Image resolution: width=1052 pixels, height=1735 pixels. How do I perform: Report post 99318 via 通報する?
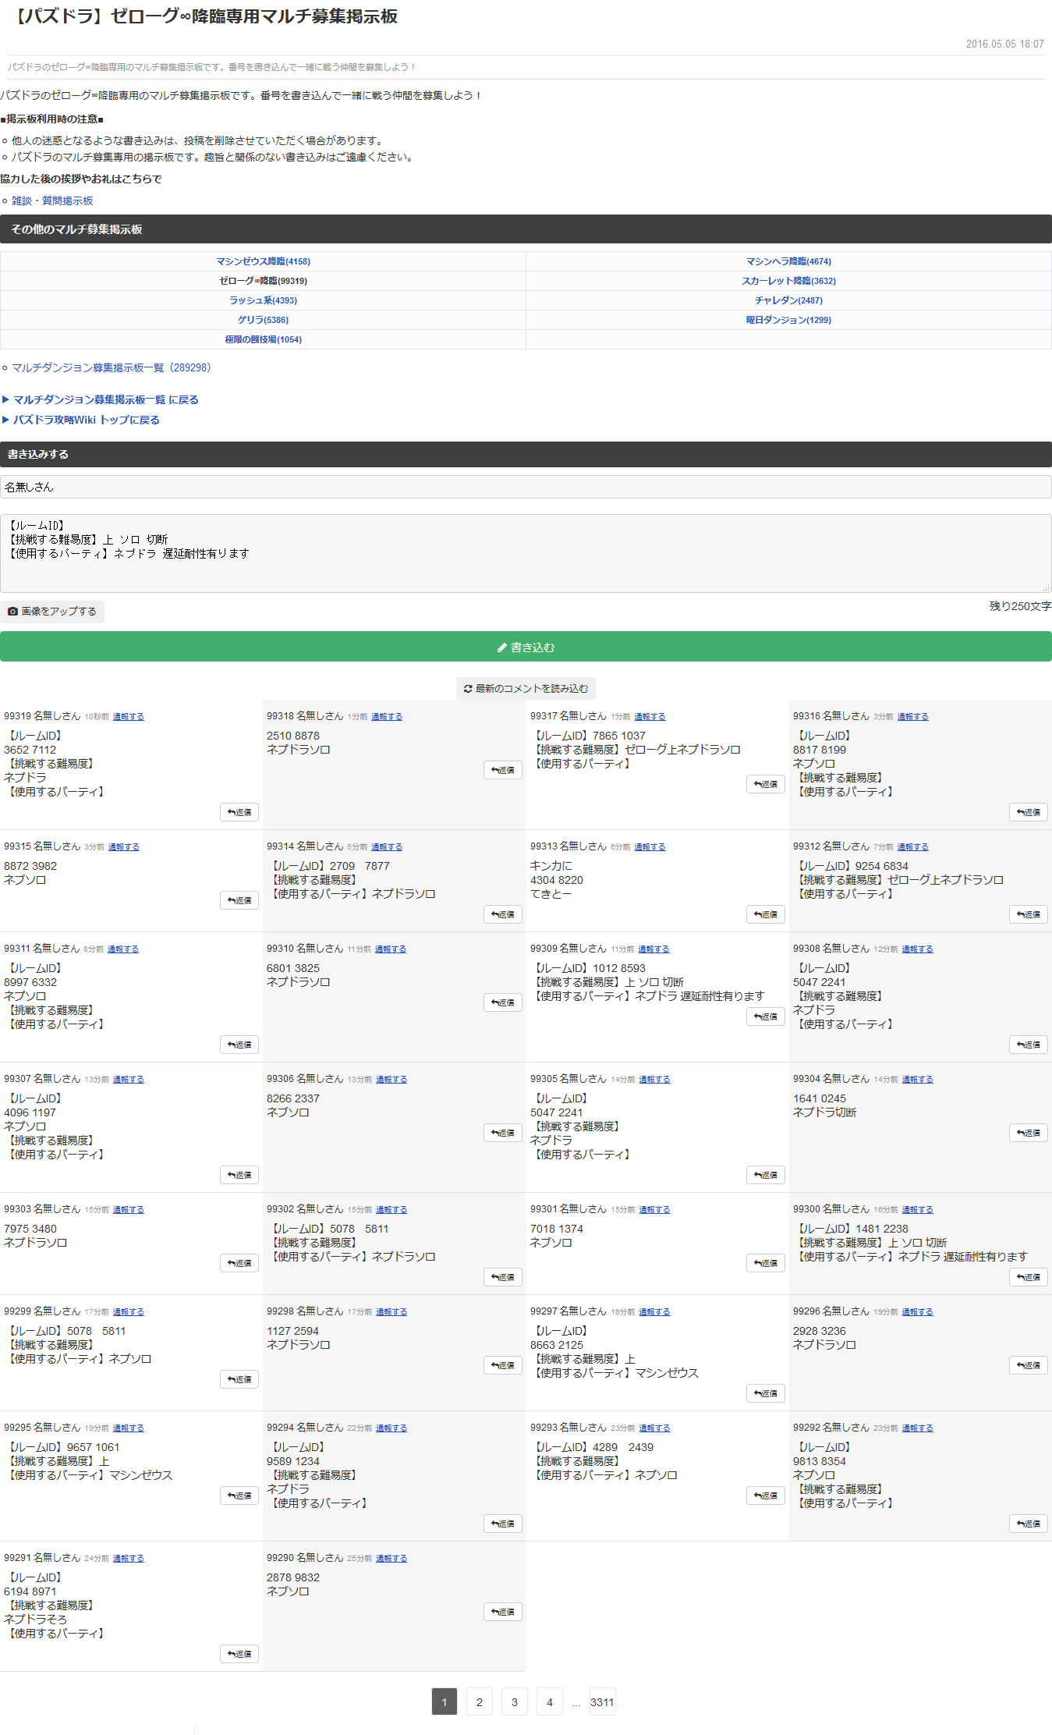point(387,717)
